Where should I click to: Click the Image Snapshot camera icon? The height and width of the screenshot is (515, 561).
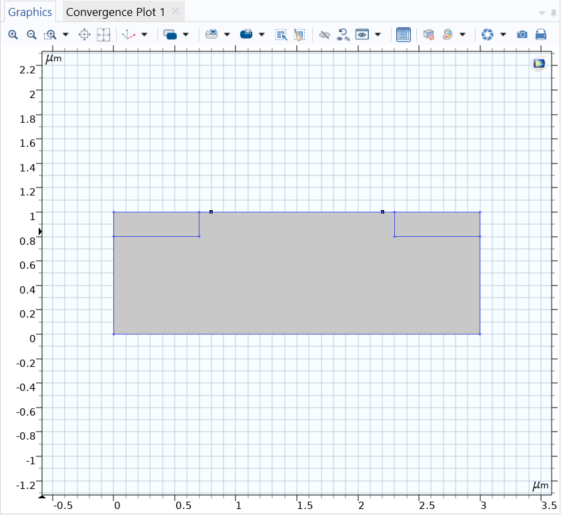coord(522,35)
